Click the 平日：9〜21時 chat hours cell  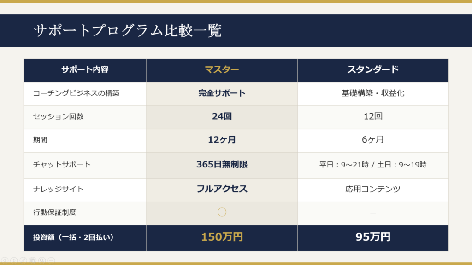(373, 165)
